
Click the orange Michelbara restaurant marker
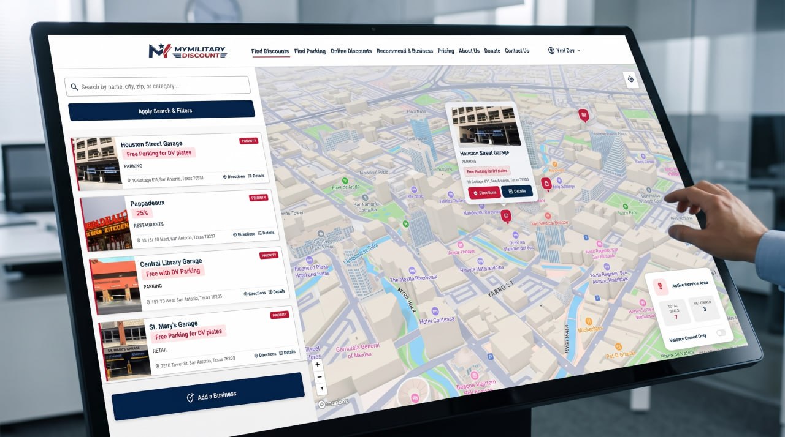pos(588,321)
